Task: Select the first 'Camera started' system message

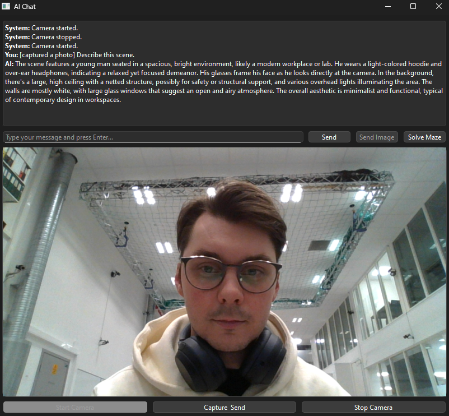Action: (41, 27)
